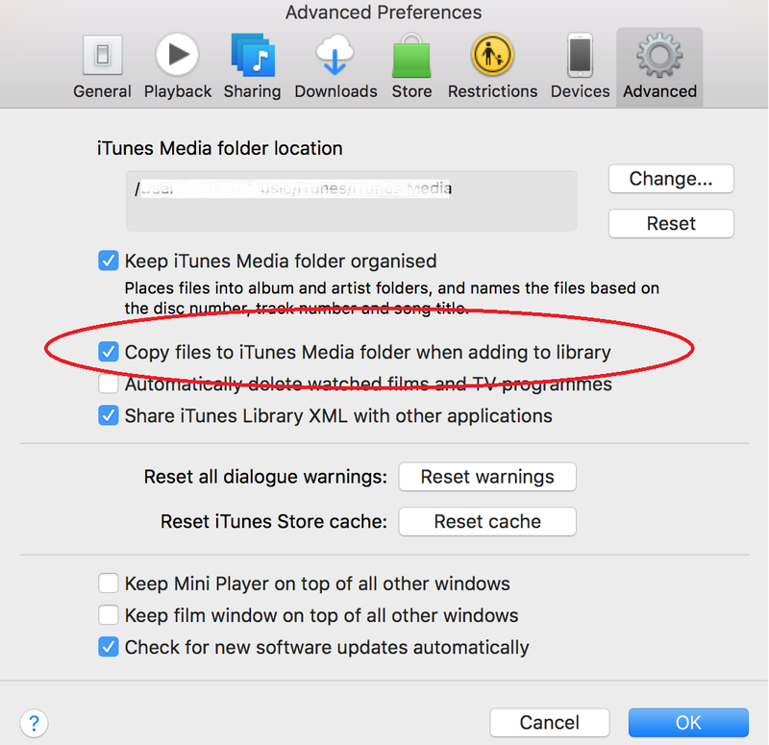Switch to Playback preferences

click(x=178, y=66)
